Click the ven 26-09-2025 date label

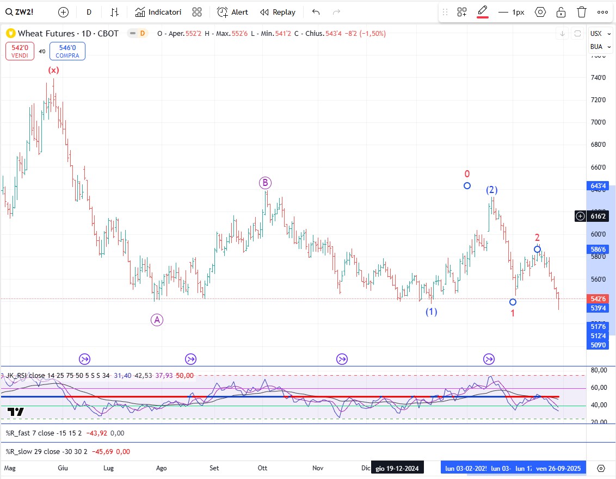pyautogui.click(x=558, y=468)
